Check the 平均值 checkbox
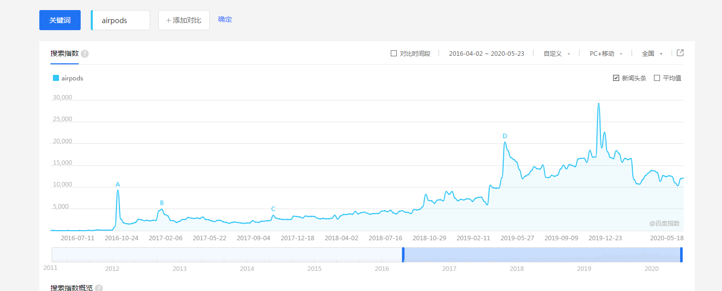 click(x=657, y=78)
